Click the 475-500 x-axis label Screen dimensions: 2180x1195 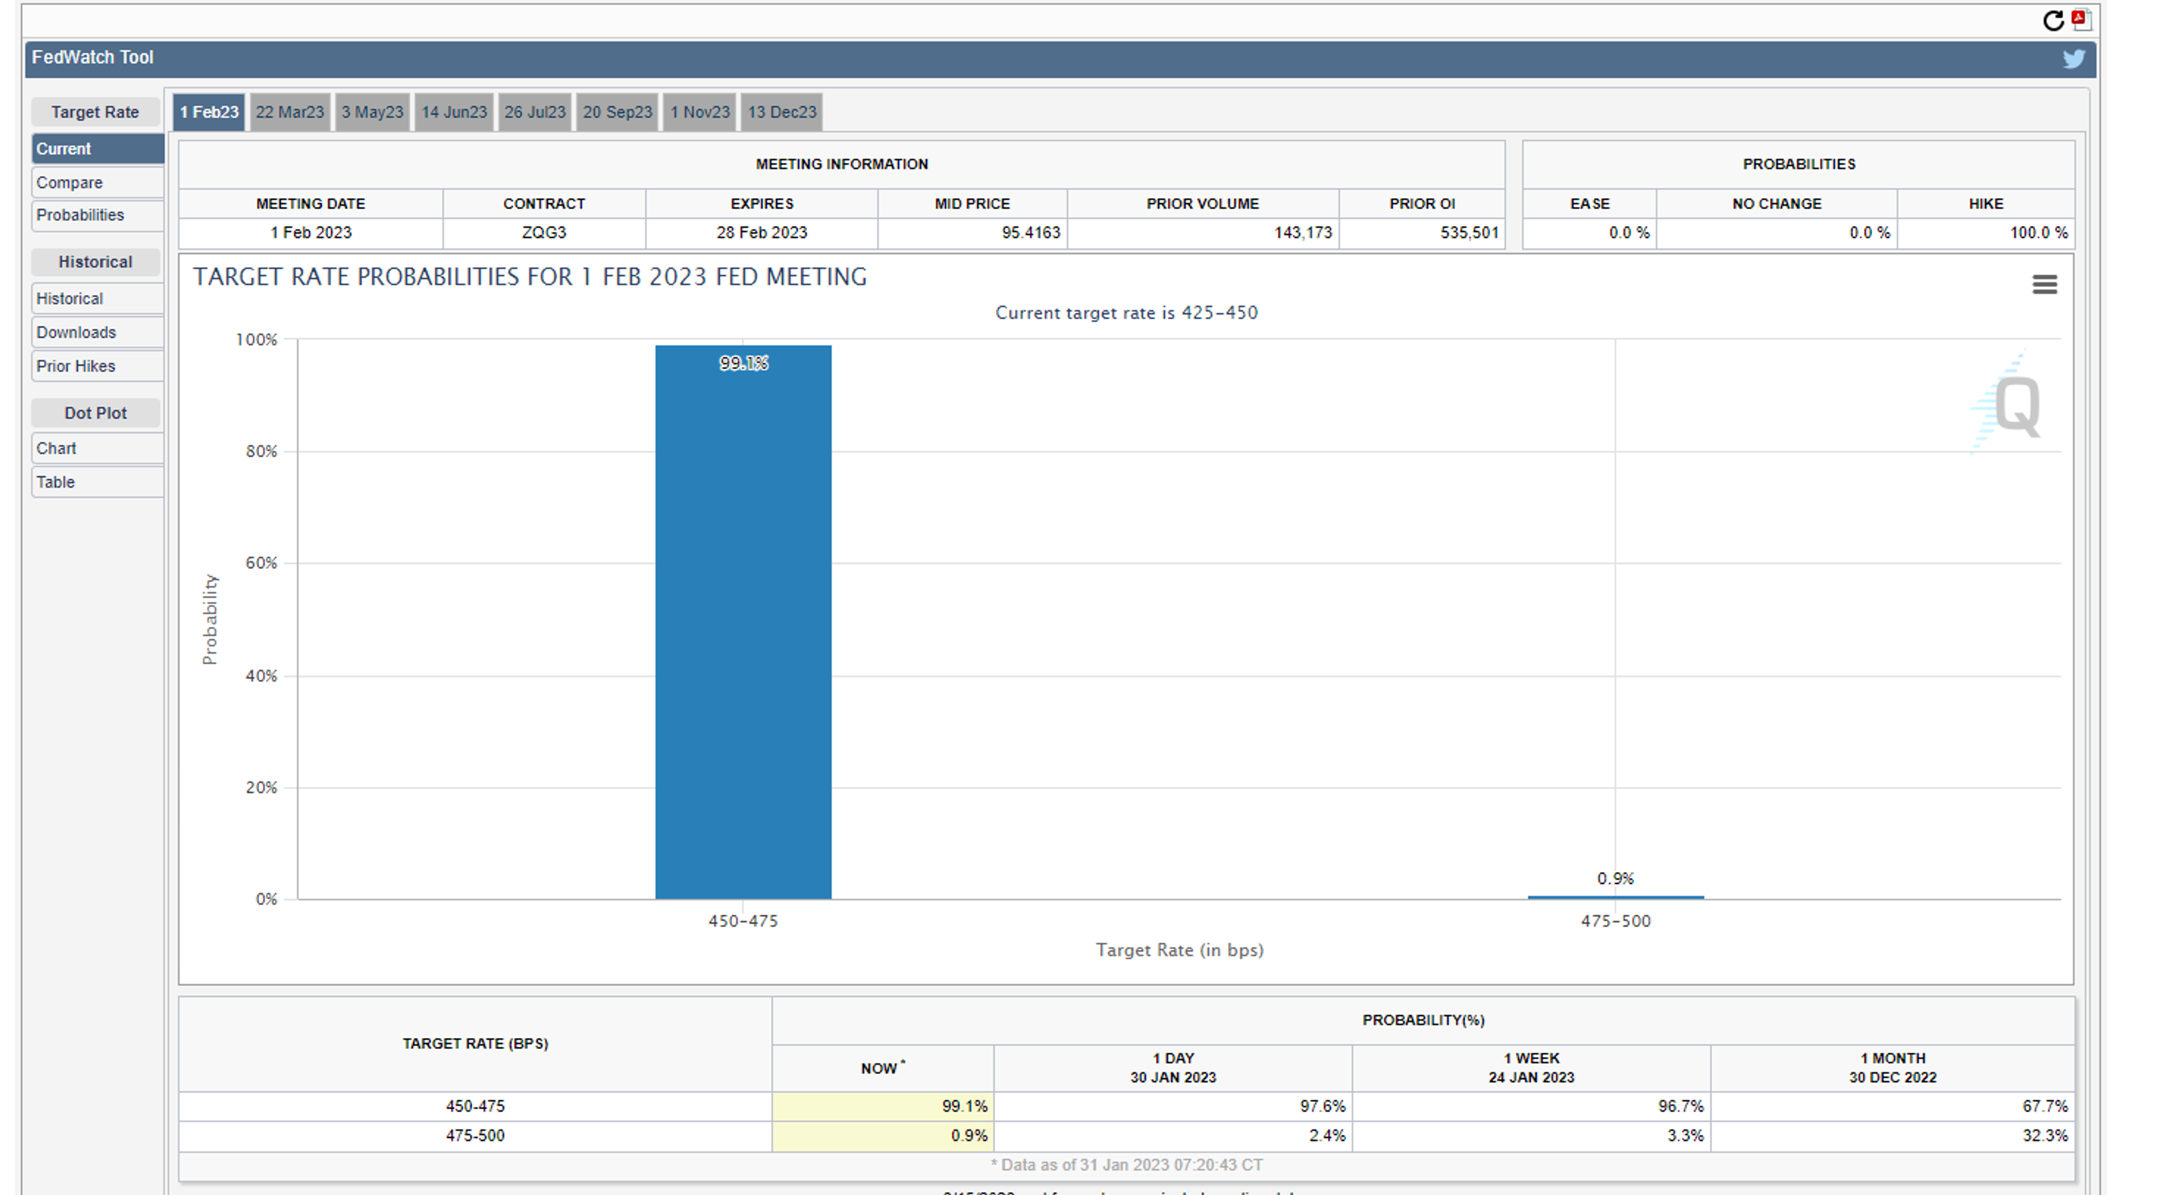click(x=1616, y=921)
